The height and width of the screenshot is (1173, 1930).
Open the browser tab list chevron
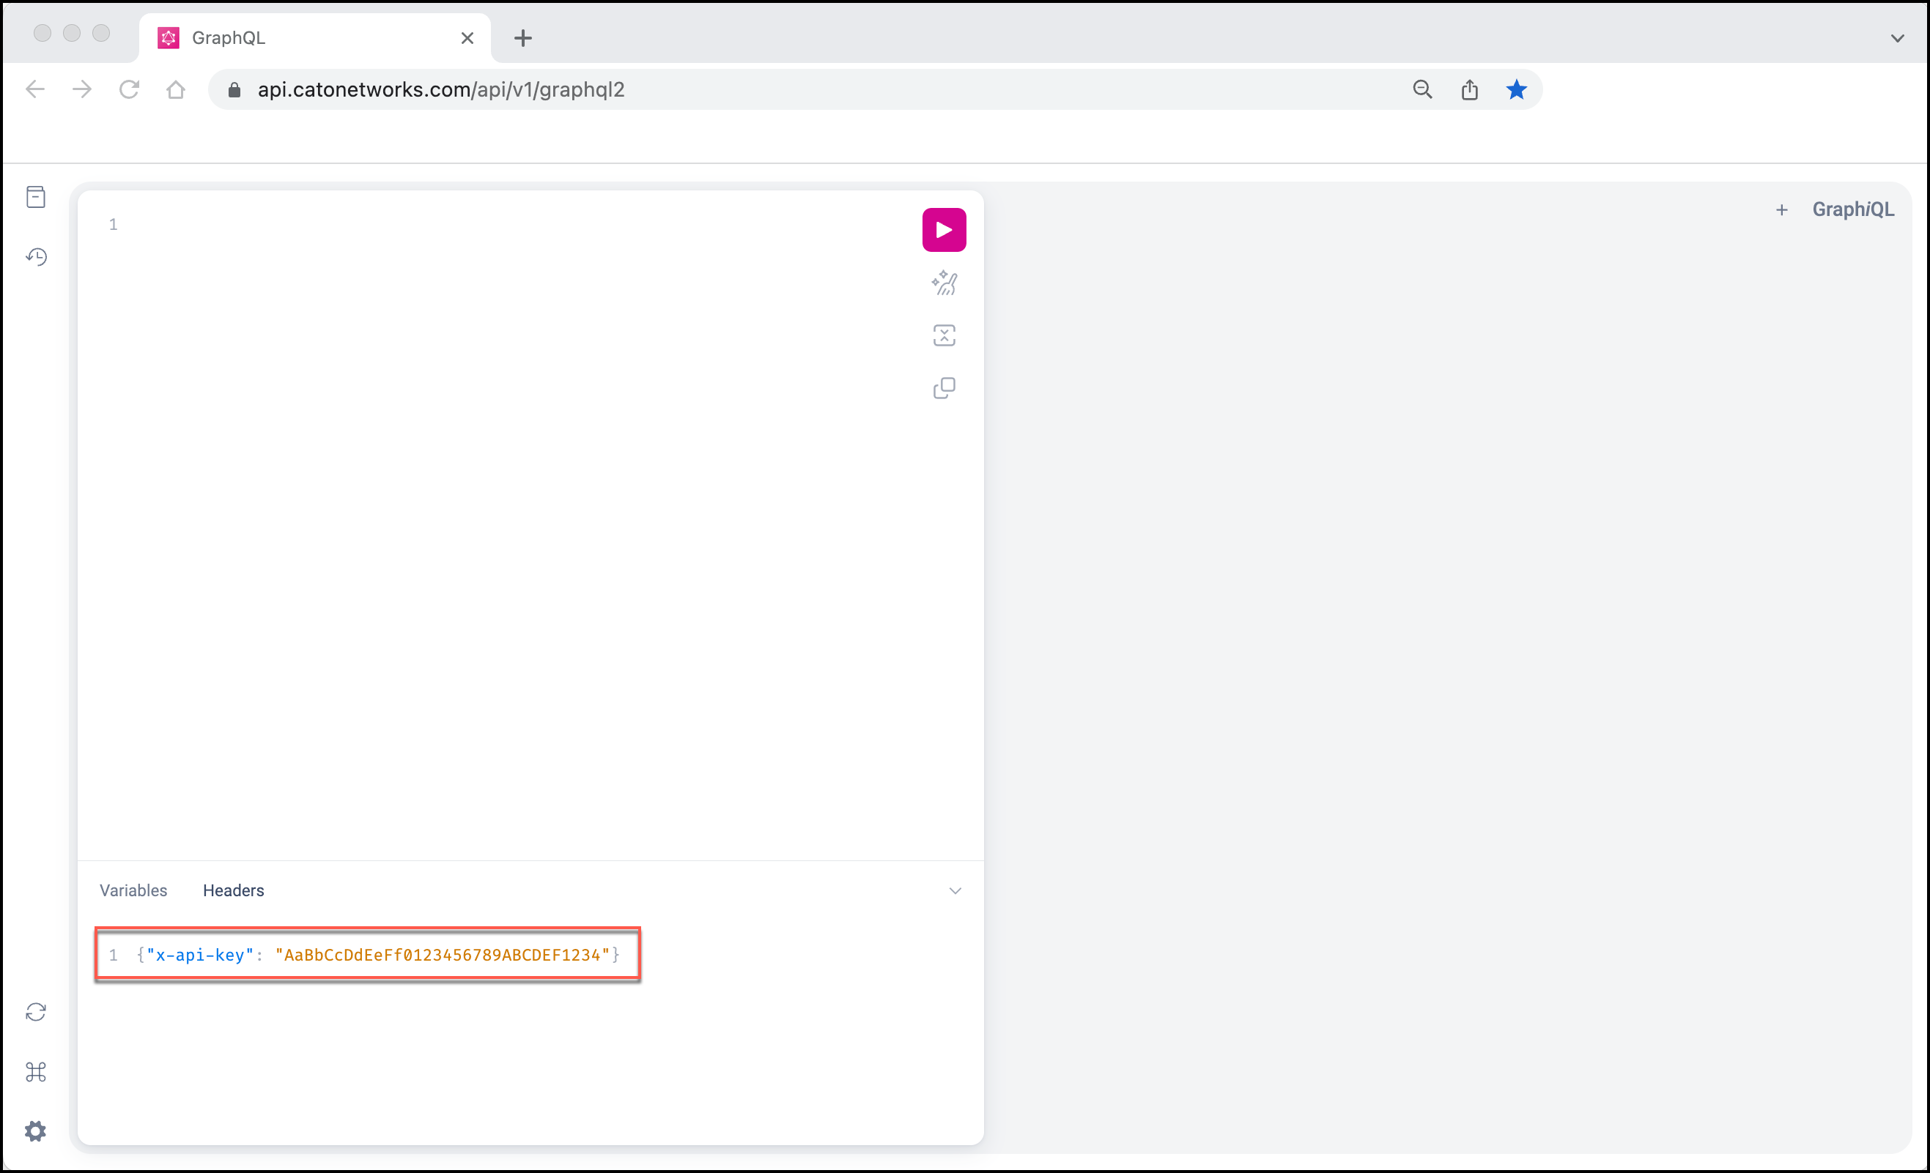pyautogui.click(x=1896, y=37)
